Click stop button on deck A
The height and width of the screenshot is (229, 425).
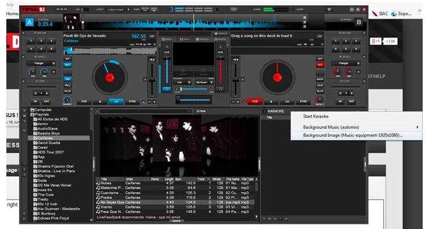point(100,102)
